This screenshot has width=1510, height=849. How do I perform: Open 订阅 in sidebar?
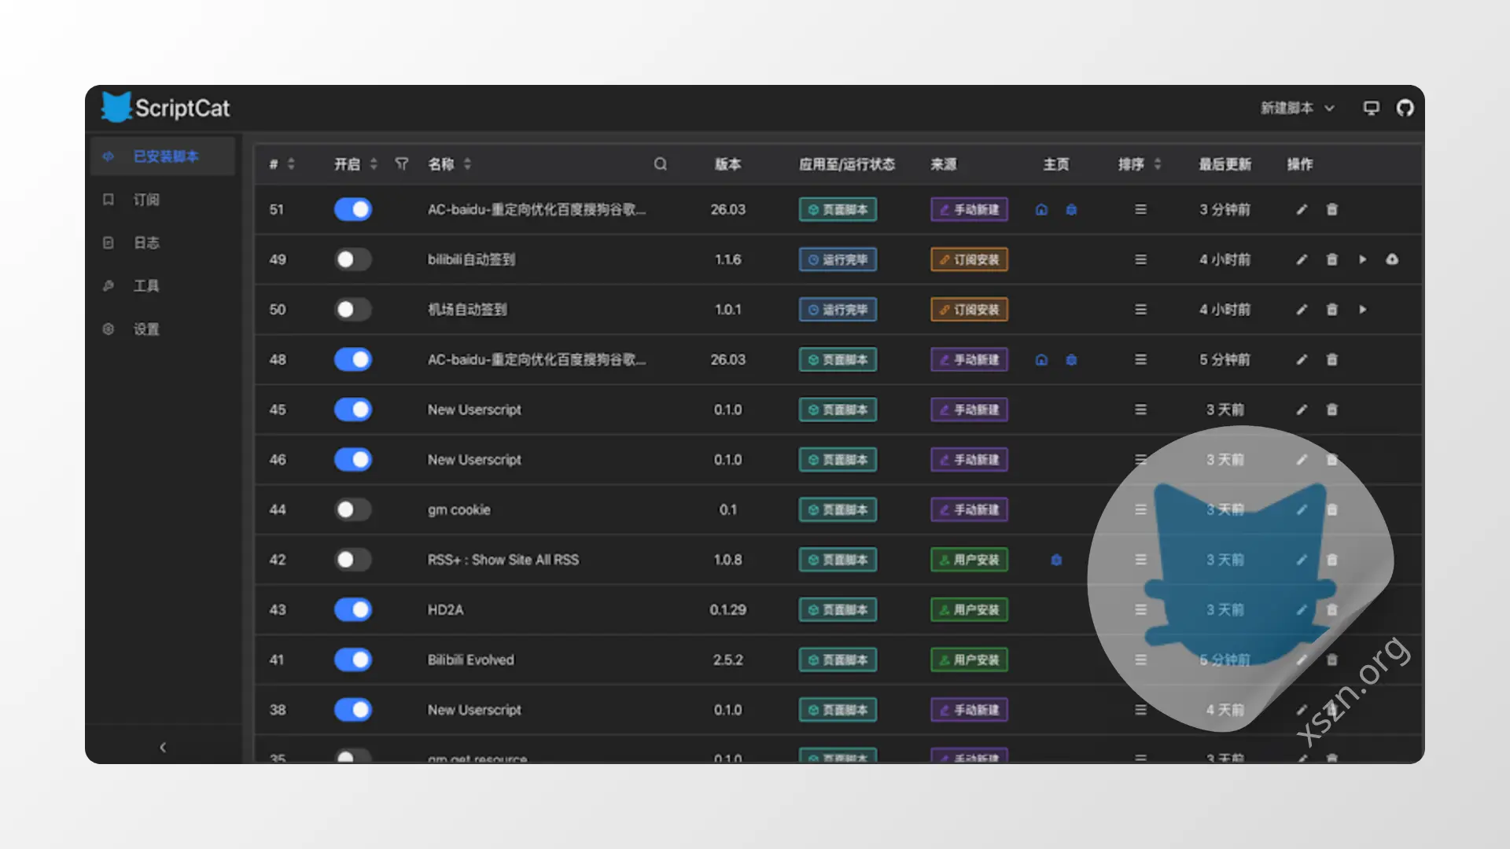tap(163, 200)
